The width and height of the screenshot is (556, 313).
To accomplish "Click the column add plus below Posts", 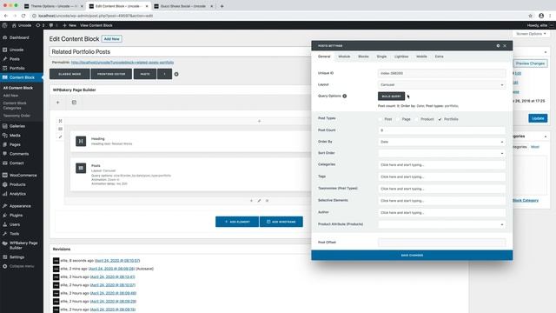I will click(251, 201).
